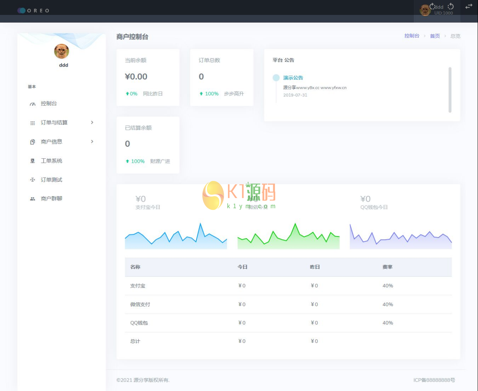Click the gauge icon beside 控制台
This screenshot has width=478, height=391.
click(32, 104)
